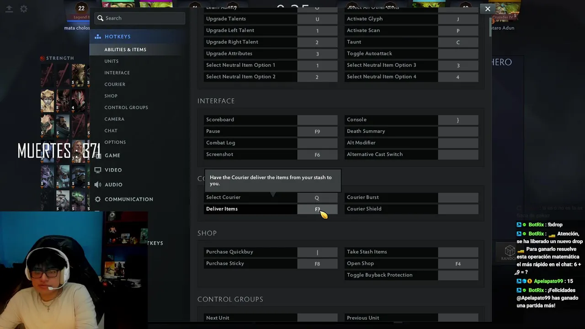Open the Game settings section

(x=112, y=155)
